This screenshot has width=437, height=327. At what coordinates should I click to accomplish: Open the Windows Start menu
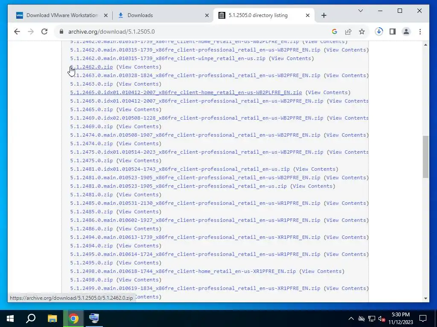pos(10,318)
